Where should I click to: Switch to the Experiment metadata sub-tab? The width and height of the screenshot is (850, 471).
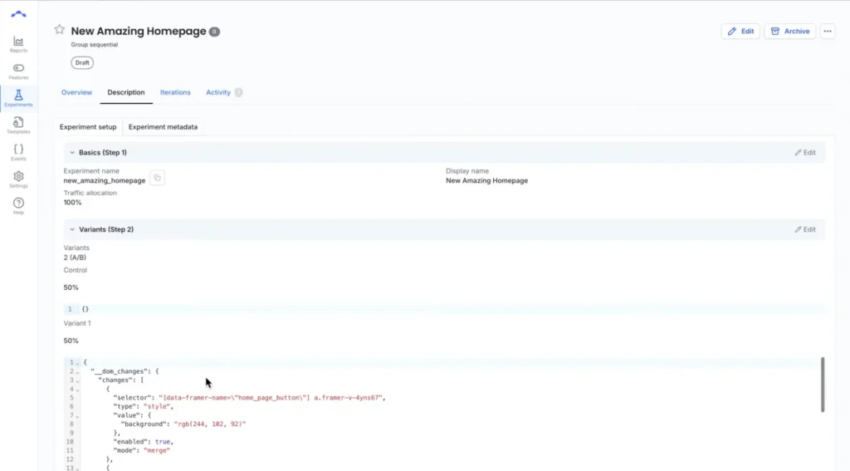coord(163,127)
